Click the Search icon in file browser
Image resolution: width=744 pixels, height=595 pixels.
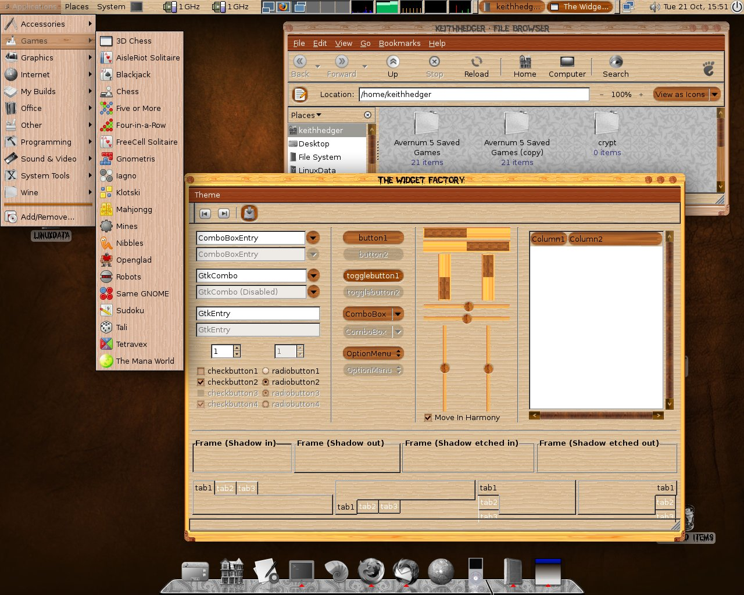pos(616,62)
